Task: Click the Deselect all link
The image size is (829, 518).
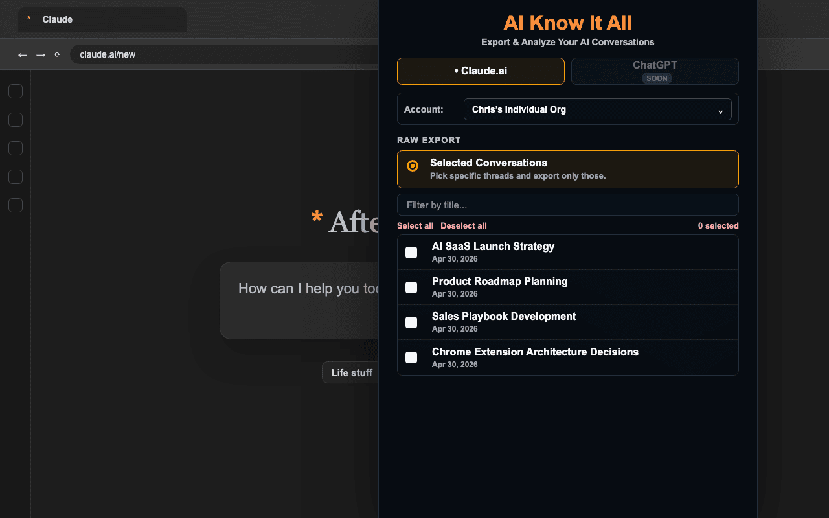Action: tap(464, 226)
